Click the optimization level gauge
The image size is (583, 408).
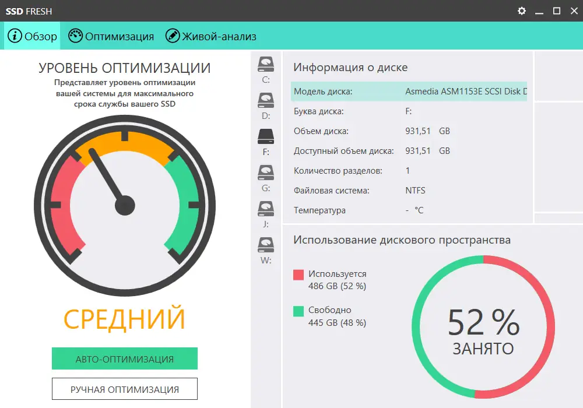124,205
